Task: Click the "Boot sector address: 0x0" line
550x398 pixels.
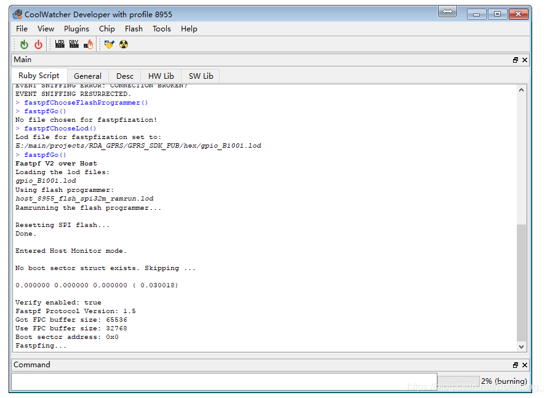Action: click(x=67, y=337)
